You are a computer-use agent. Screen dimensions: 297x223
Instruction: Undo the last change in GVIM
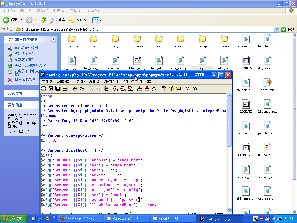pyautogui.click(x=75, y=89)
